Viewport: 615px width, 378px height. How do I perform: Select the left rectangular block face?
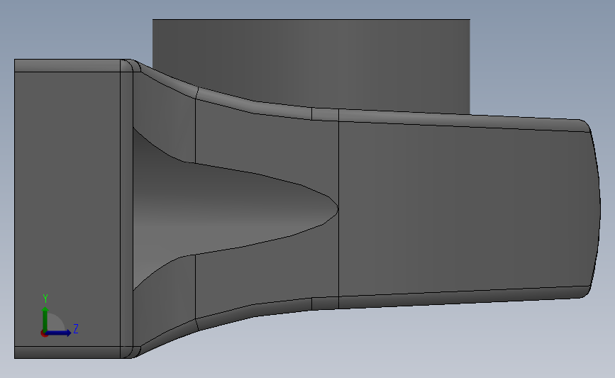click(x=67, y=209)
